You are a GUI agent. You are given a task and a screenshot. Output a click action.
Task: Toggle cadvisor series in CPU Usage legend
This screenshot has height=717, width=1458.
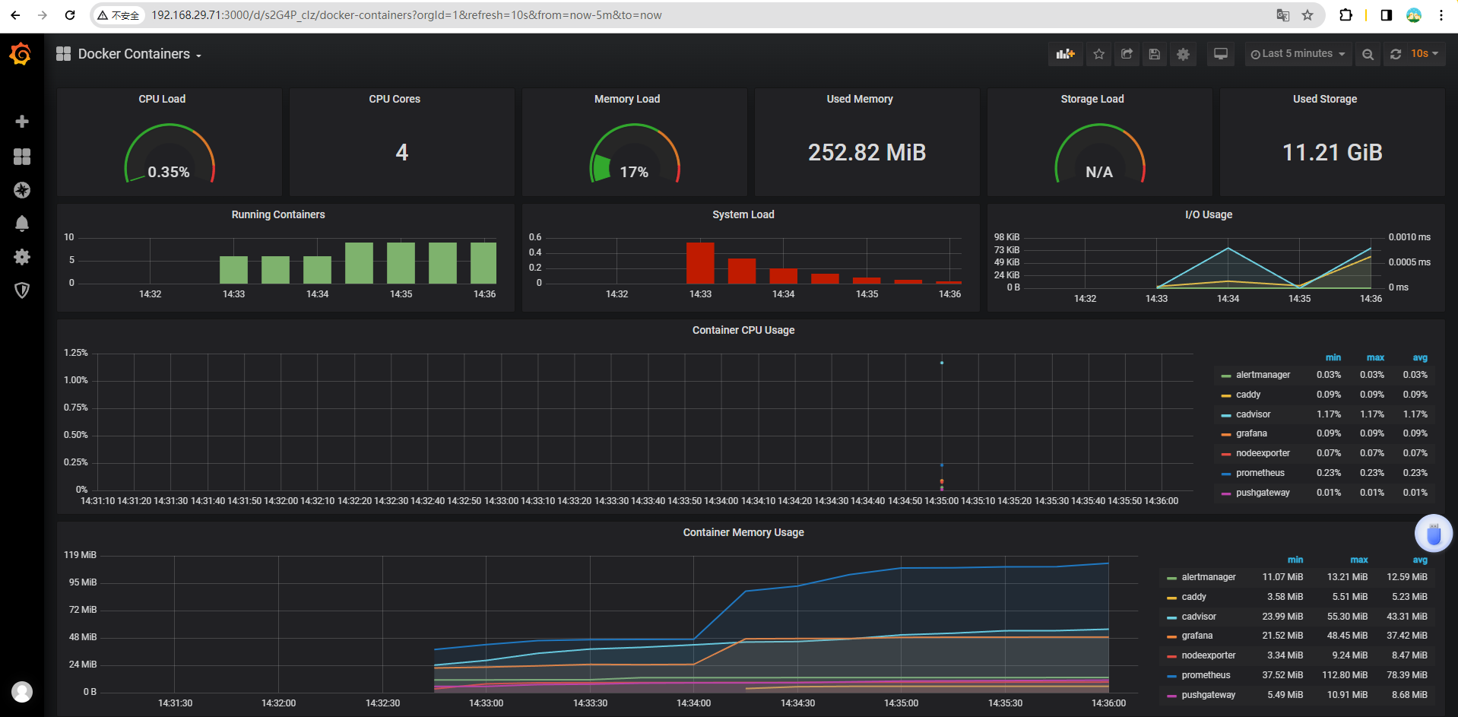pos(1253,414)
